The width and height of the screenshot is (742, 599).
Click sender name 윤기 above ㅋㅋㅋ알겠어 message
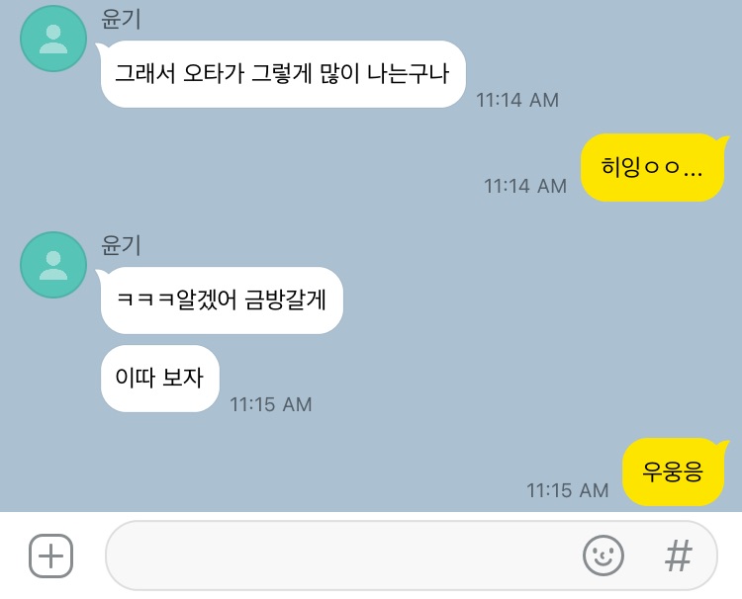[x=121, y=246]
